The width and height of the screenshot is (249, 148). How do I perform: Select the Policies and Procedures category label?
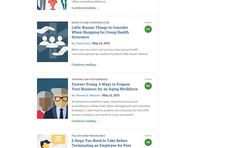tap(88, 136)
